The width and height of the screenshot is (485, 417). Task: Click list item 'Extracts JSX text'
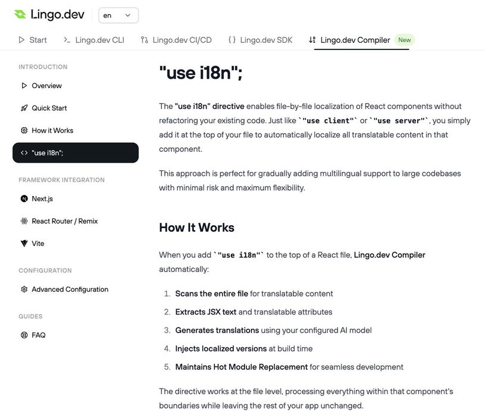point(206,312)
